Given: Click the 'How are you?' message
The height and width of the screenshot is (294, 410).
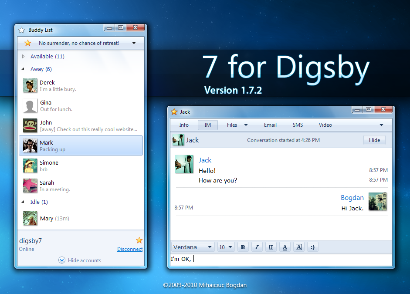Looking at the screenshot, I should [218, 180].
